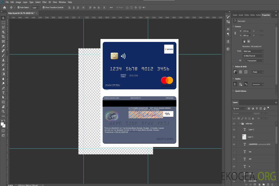Hide Layer 3 visibility eye
Screen dimensions: 279x186
tap(234, 137)
